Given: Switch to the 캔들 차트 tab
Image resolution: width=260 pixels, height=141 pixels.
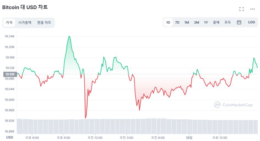Looking at the screenshot, I should coord(44,22).
